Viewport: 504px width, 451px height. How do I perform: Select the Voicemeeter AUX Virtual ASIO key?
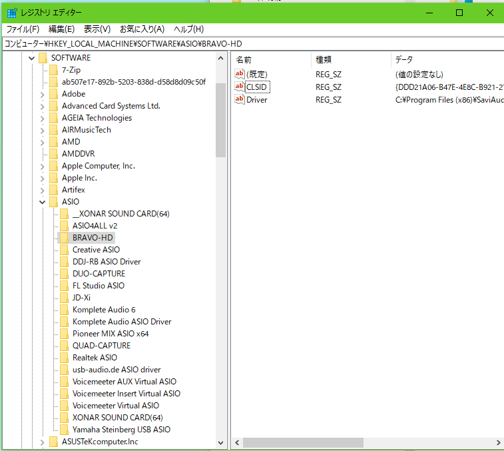point(125,382)
